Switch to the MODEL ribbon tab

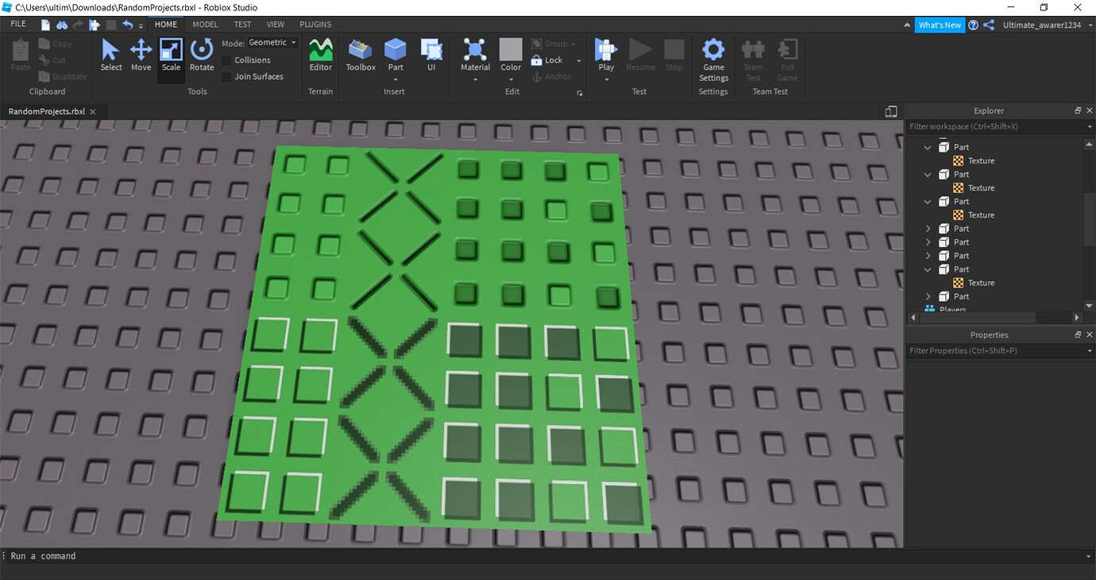point(205,24)
